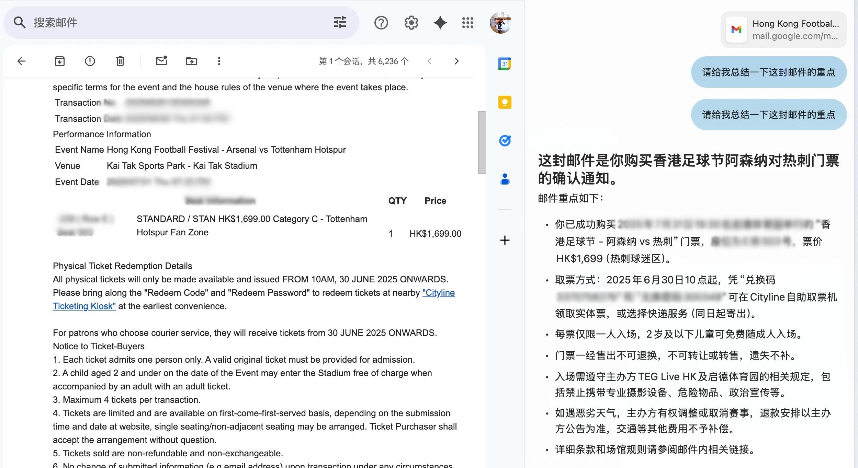Viewport: 858px width, 468px height.
Task: Go to the older conversation arrow
Action: pos(456,61)
